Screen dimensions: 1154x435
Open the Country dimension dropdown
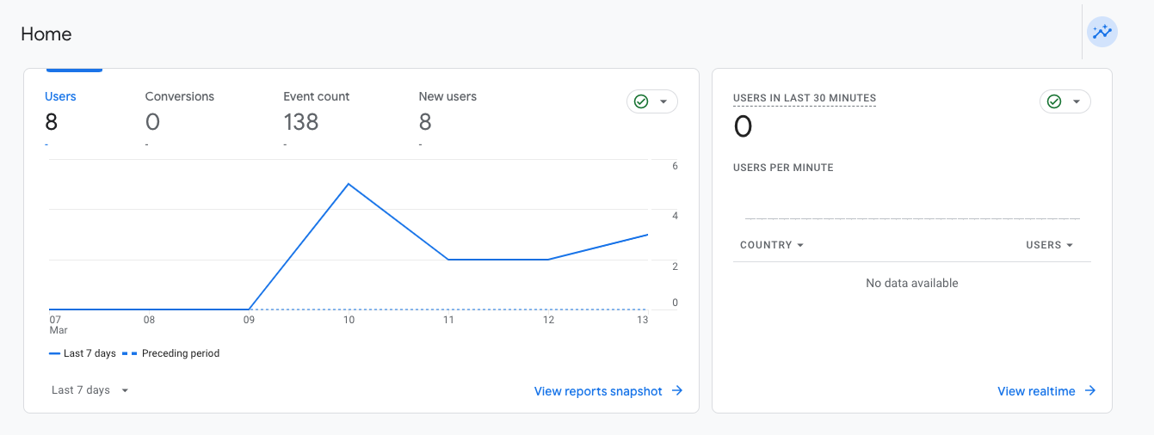tap(772, 245)
